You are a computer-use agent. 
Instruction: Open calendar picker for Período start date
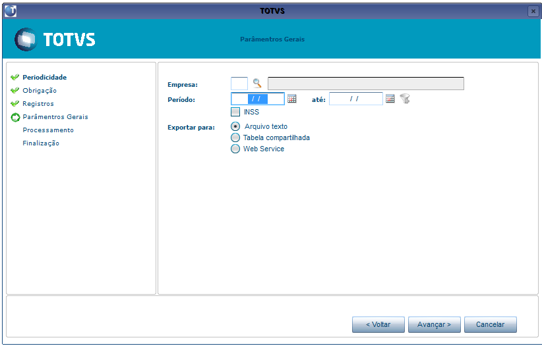coord(291,99)
